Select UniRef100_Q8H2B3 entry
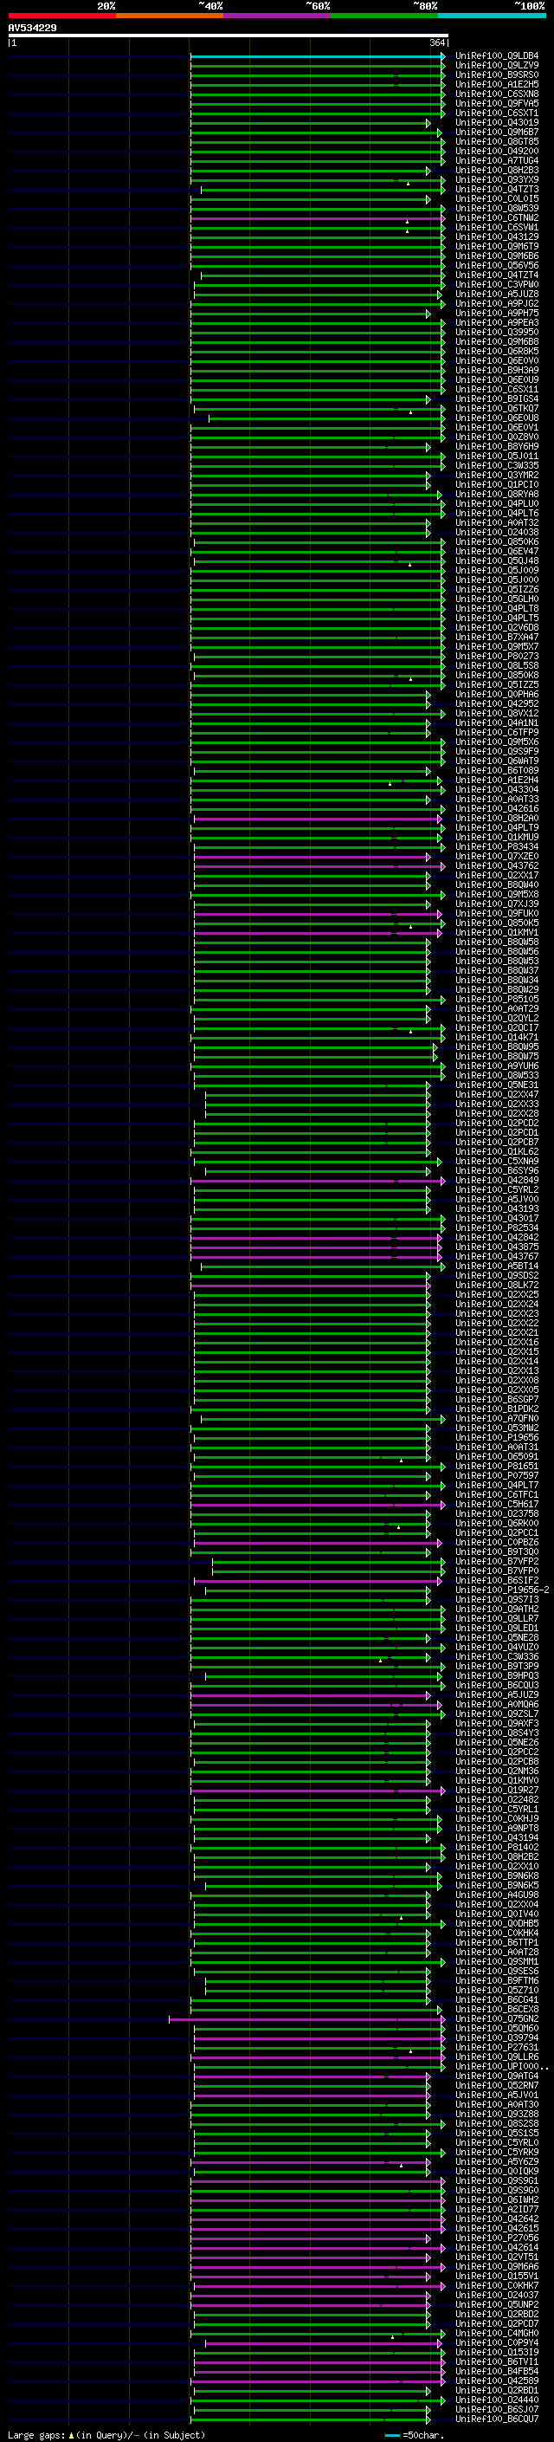This screenshot has width=554, height=2442. click(496, 171)
